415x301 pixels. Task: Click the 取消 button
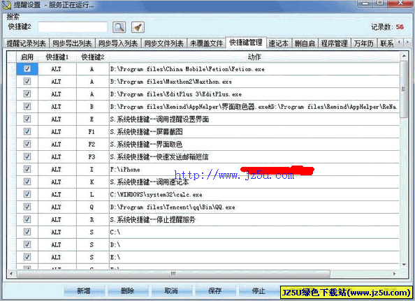click(171, 291)
